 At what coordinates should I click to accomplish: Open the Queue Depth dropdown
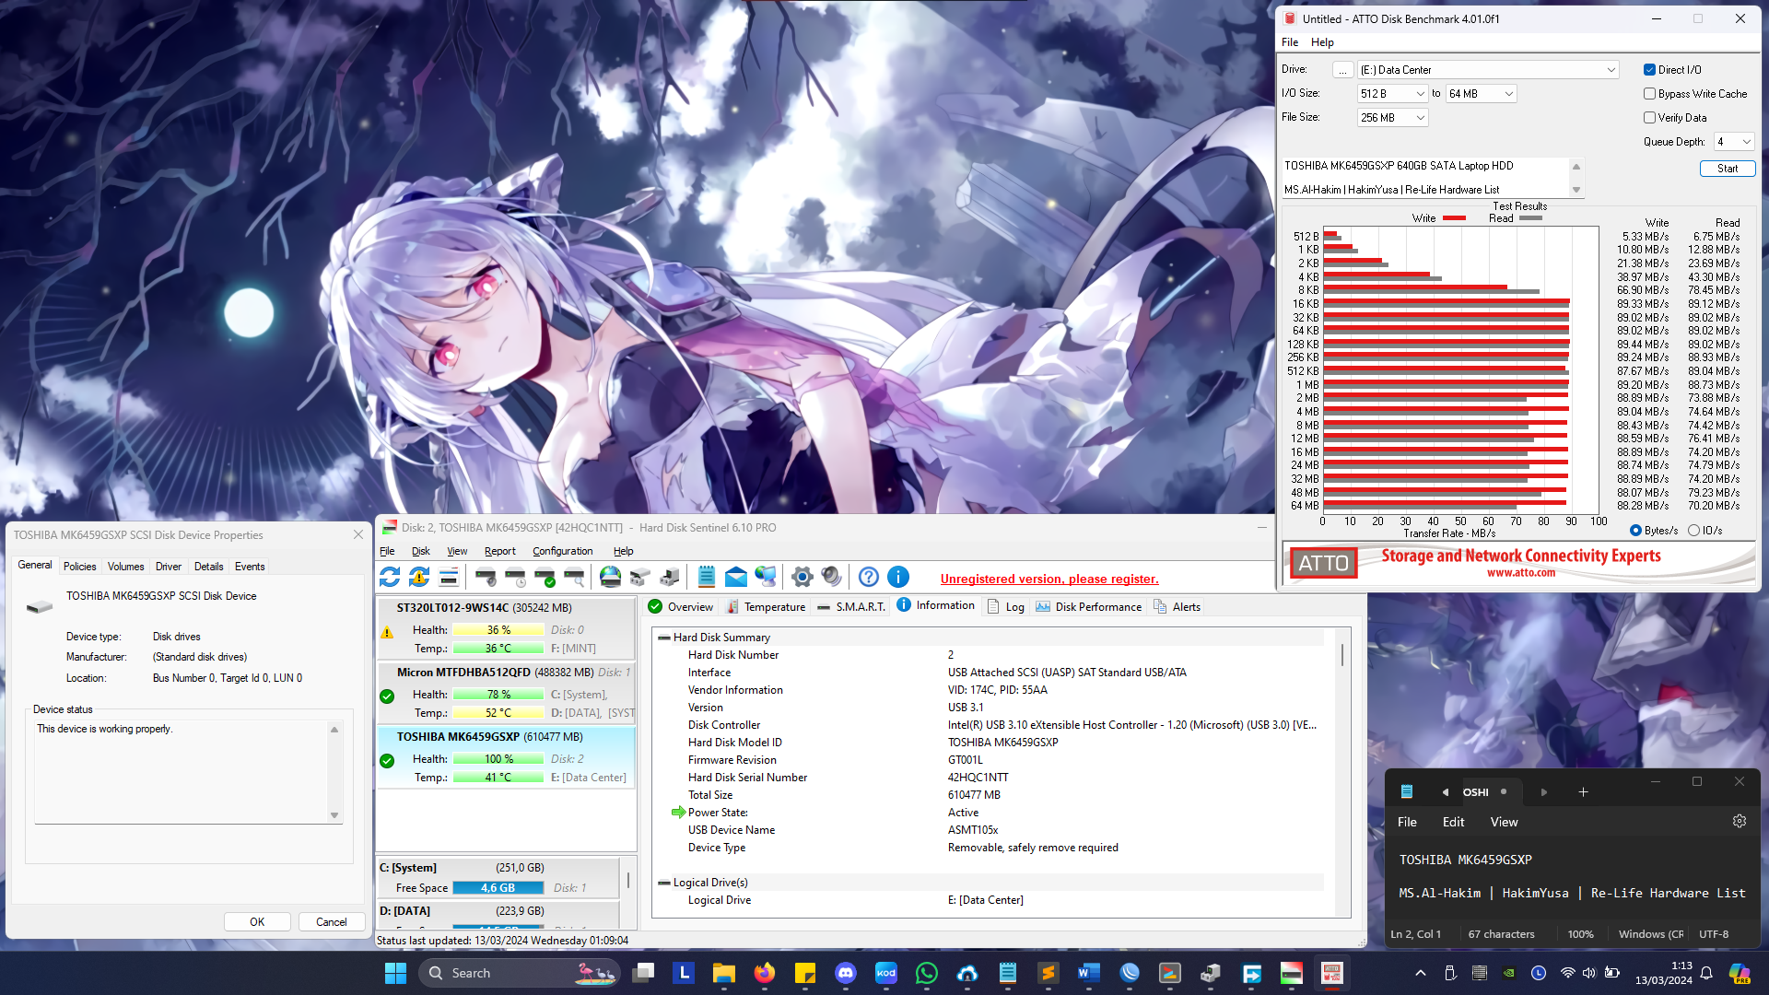(x=1733, y=142)
